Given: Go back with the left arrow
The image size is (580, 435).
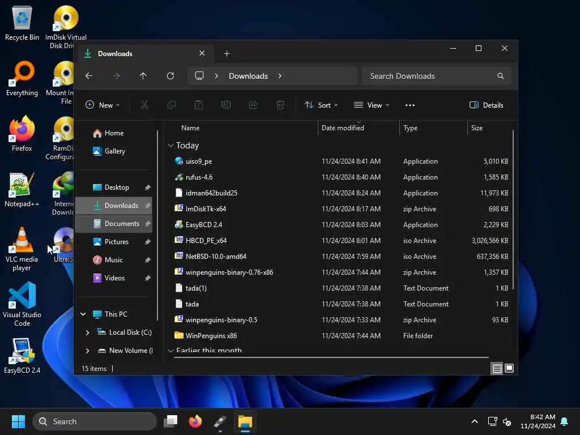Looking at the screenshot, I should [x=89, y=76].
